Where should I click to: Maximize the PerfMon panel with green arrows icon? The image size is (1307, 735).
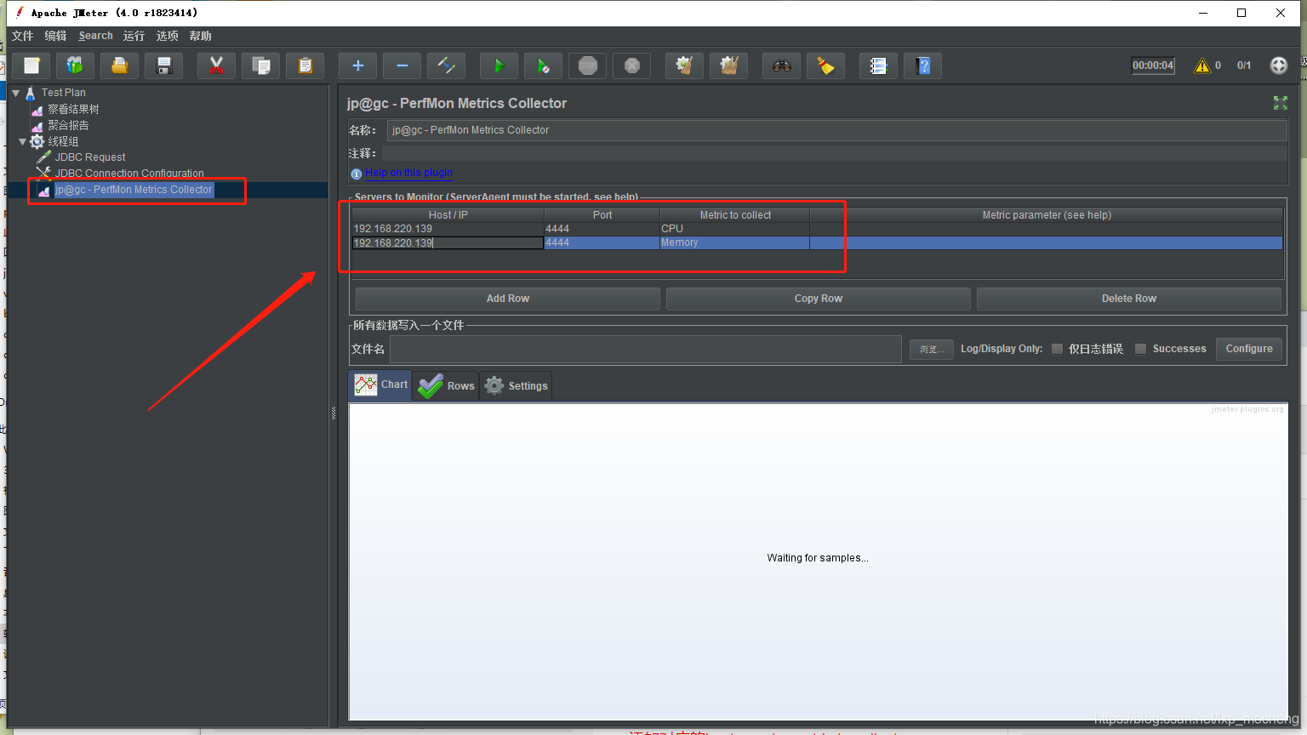(1280, 103)
